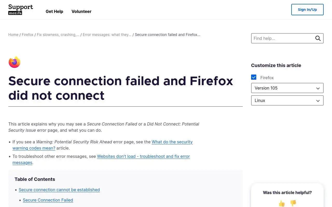The height and width of the screenshot is (207, 332).
Task: Jump to 'Secure connection cannot be established'
Action: 59,190
